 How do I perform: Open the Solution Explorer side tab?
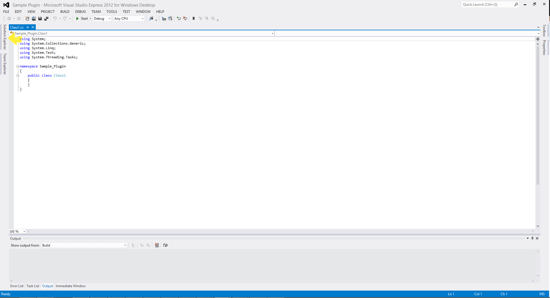point(5,37)
